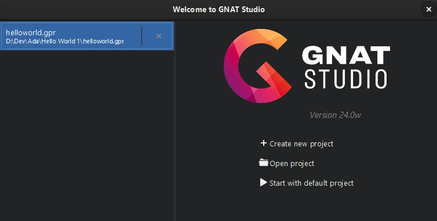Image resolution: width=437 pixels, height=221 pixels.
Task: Select the D:\Dev\Ada\Hello World 1 path text
Action: (44, 41)
